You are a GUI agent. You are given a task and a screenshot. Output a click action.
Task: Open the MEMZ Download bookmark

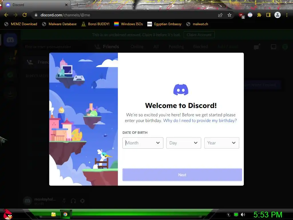coord(21,24)
